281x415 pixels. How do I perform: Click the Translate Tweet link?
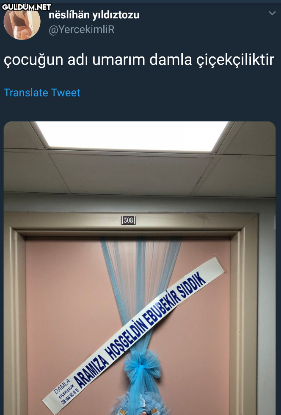(42, 93)
